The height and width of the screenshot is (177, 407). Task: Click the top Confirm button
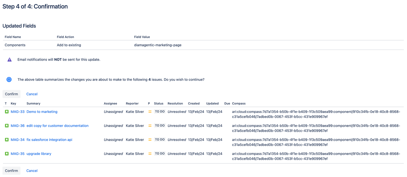(x=12, y=94)
